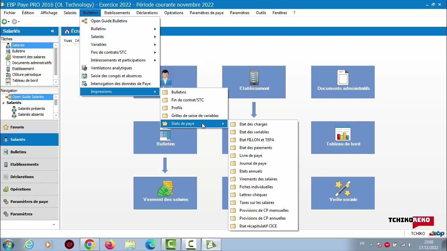The image size is (447, 251).
Task: Click folder icon next to Profils
Action: point(165,108)
